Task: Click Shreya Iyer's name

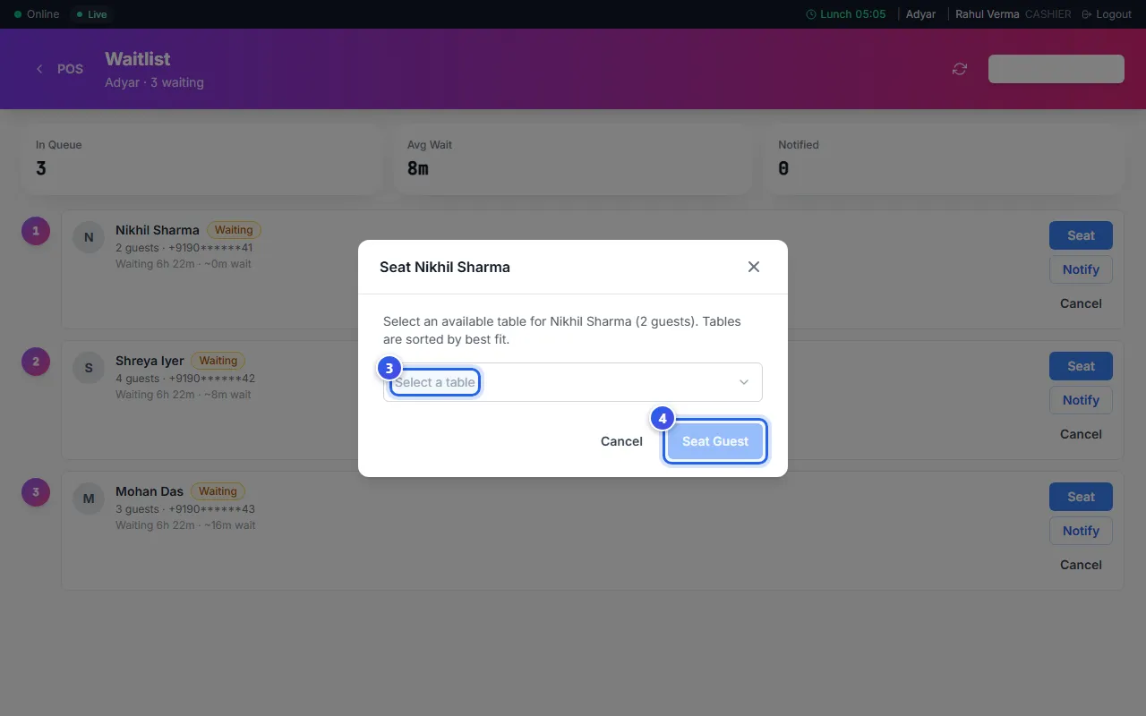Action: pyautogui.click(x=150, y=361)
